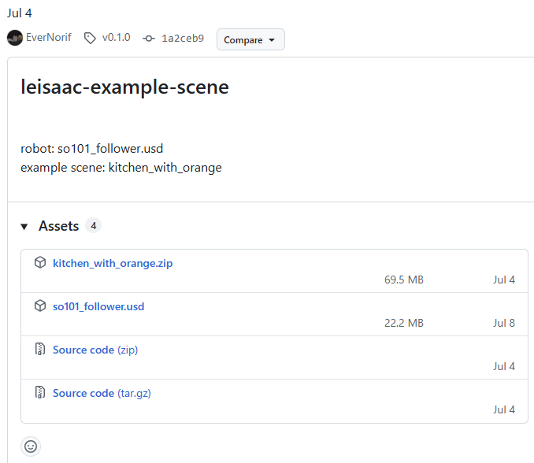Download Source code (tar.gz)

pyautogui.click(x=102, y=392)
